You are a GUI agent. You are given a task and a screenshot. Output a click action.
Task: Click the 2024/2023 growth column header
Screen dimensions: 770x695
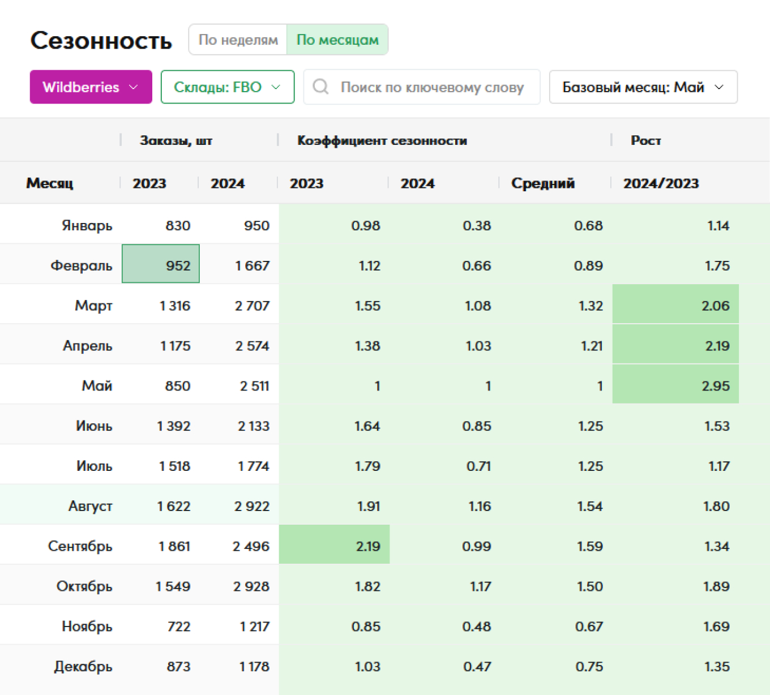pos(661,183)
